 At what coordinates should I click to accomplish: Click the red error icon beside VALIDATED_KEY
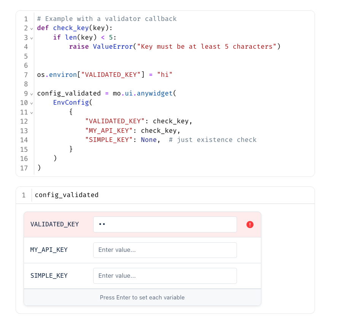[250, 224]
